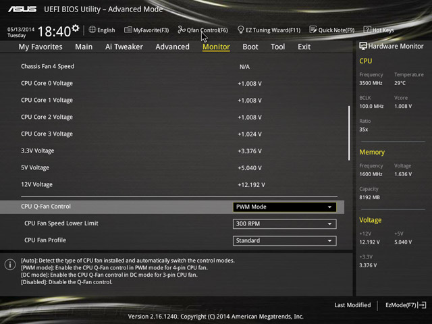Click the 1600 MHz memory frequency
Image resolution: width=432 pixels, height=324 pixels.
pos(371,174)
